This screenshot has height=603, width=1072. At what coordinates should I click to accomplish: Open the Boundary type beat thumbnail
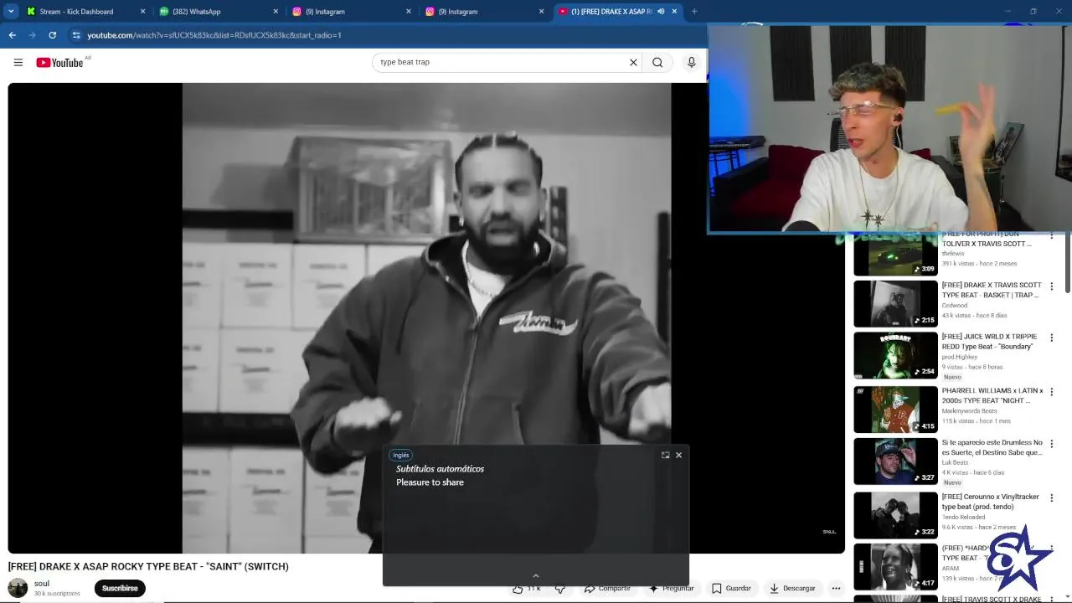click(895, 355)
